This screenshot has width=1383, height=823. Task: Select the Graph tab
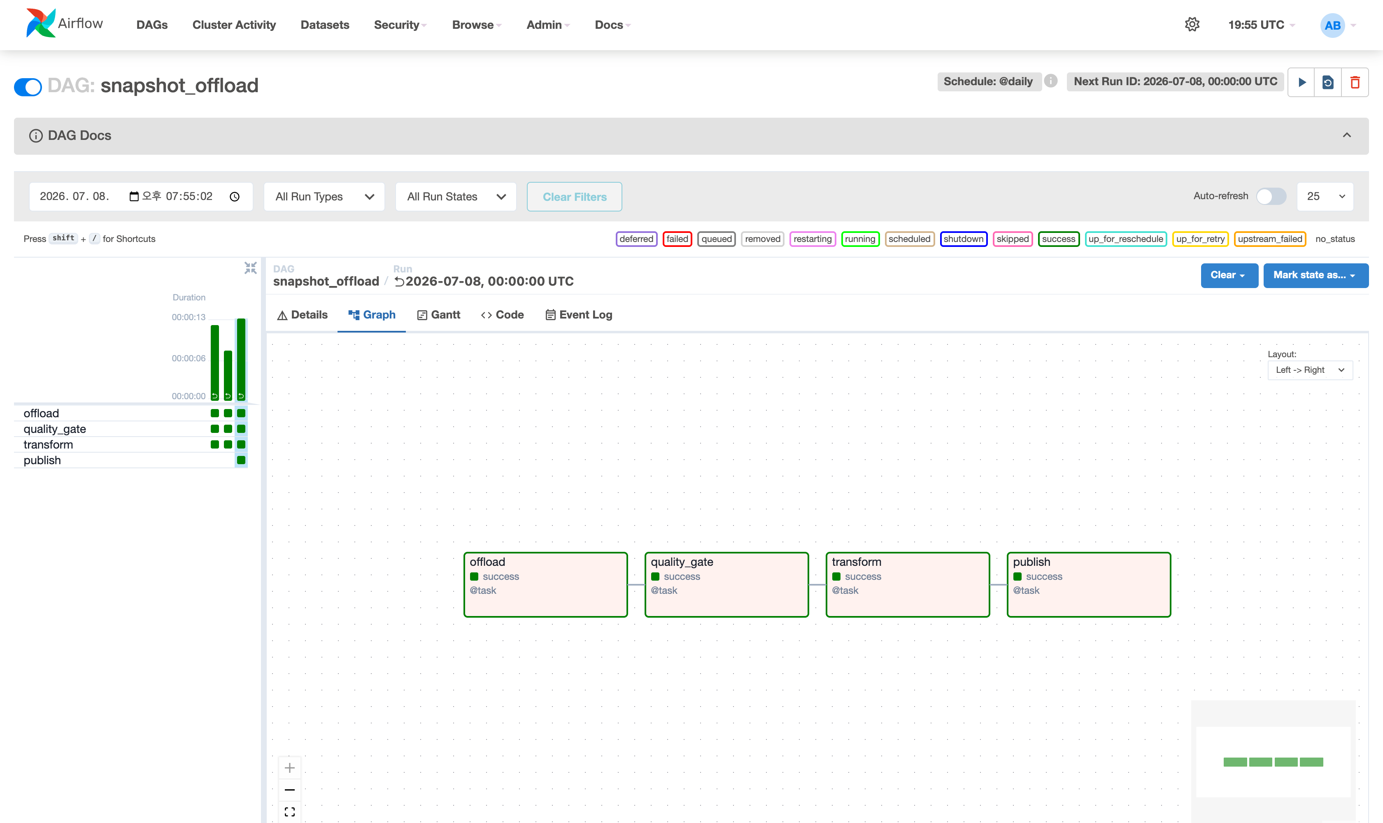click(x=372, y=315)
